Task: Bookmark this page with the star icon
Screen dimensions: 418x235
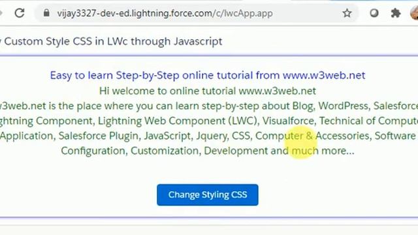Action: [x=347, y=13]
